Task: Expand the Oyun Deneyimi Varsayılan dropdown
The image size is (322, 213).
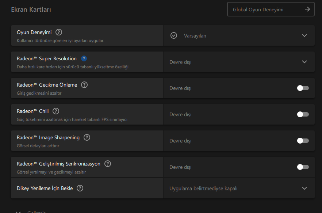Action: 304,35
